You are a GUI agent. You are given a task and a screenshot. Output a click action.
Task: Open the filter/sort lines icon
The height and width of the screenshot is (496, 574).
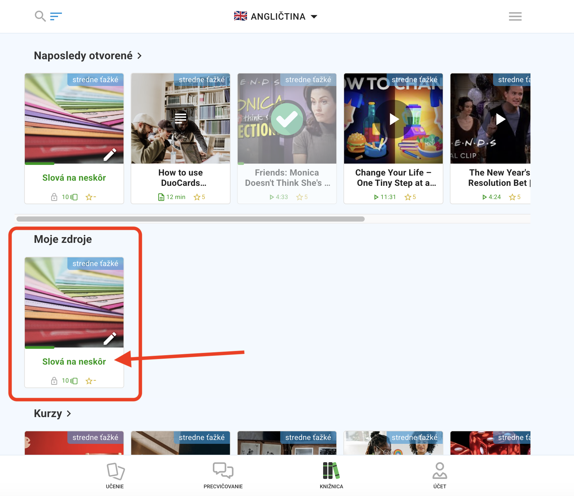pyautogui.click(x=56, y=16)
